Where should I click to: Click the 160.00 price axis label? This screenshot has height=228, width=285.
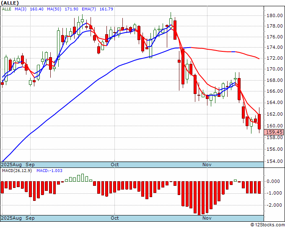(x=275, y=126)
